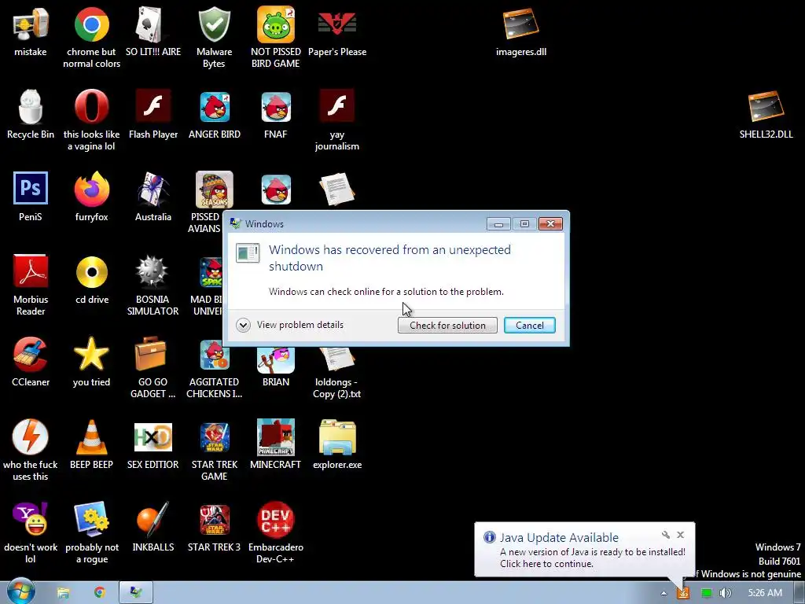Screen dimensions: 805x604
Task: Expand View problem details chevron
Action: click(x=243, y=325)
